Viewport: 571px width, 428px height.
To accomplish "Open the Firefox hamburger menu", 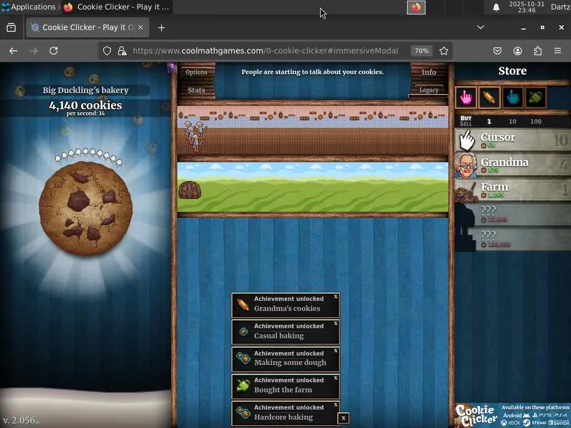I will click(558, 51).
